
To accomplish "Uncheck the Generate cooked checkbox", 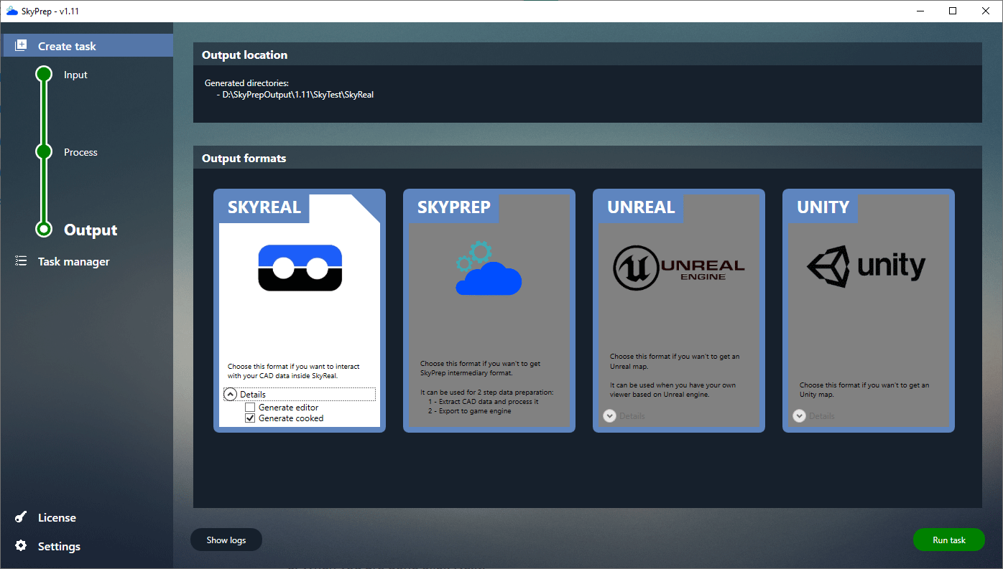I will tap(250, 418).
